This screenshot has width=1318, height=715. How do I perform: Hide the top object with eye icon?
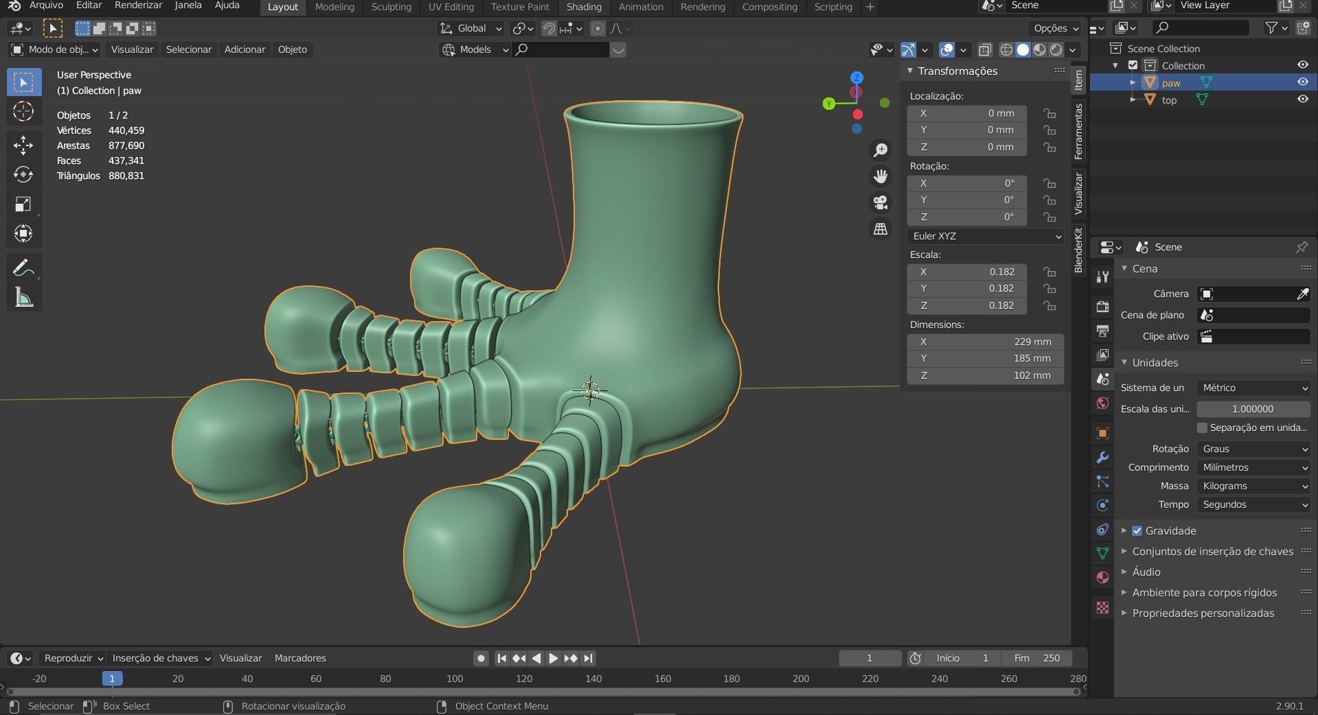pyautogui.click(x=1302, y=99)
